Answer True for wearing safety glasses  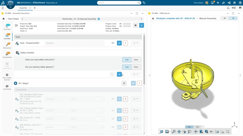pyautogui.click(x=127, y=67)
